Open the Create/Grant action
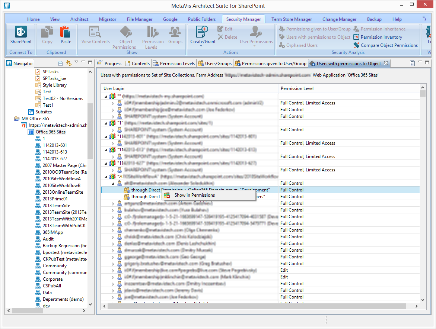Viewport: 436px width, 329px height. (x=203, y=33)
